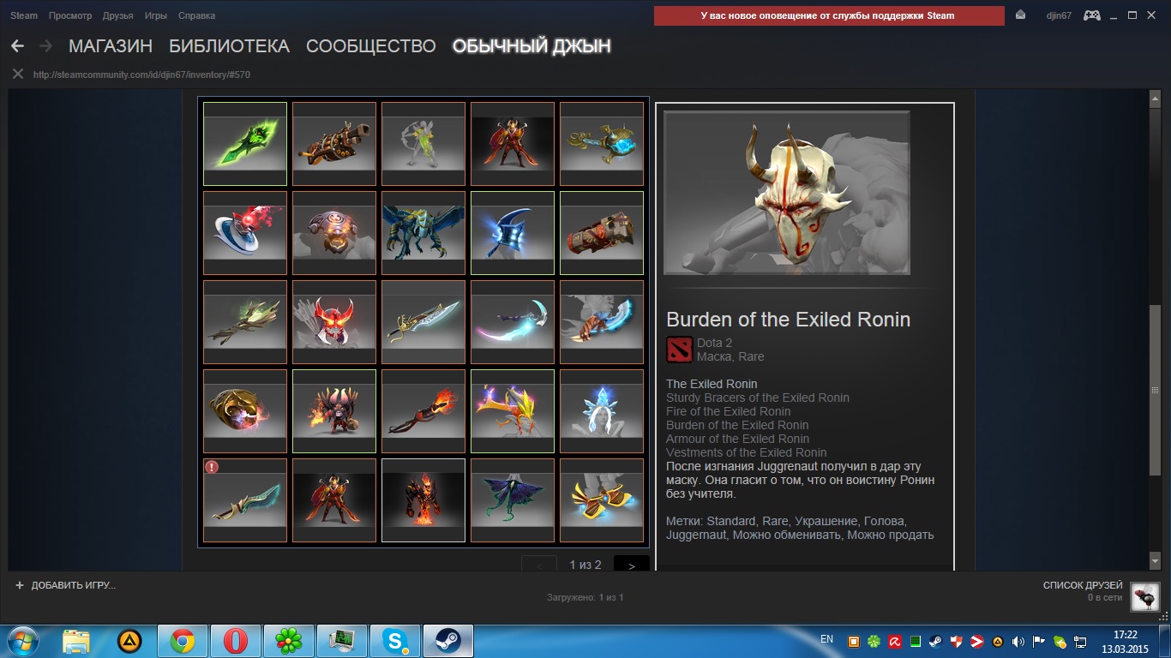This screenshot has height=658, width=1171.
Task: Open the djin67 account menu
Action: click(x=1059, y=15)
